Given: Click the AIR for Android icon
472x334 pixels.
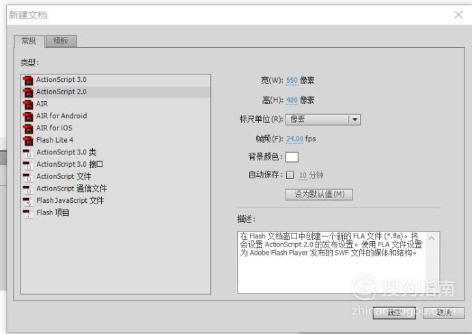Looking at the screenshot, I should pos(28,116).
